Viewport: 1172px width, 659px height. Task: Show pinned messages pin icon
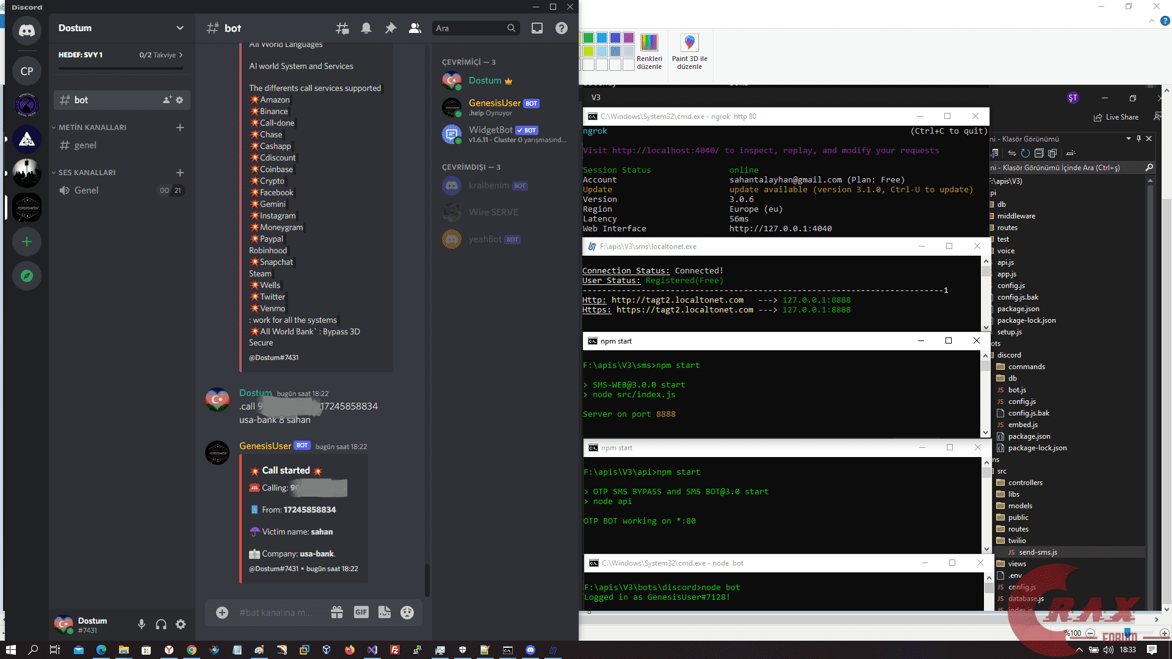(x=391, y=28)
